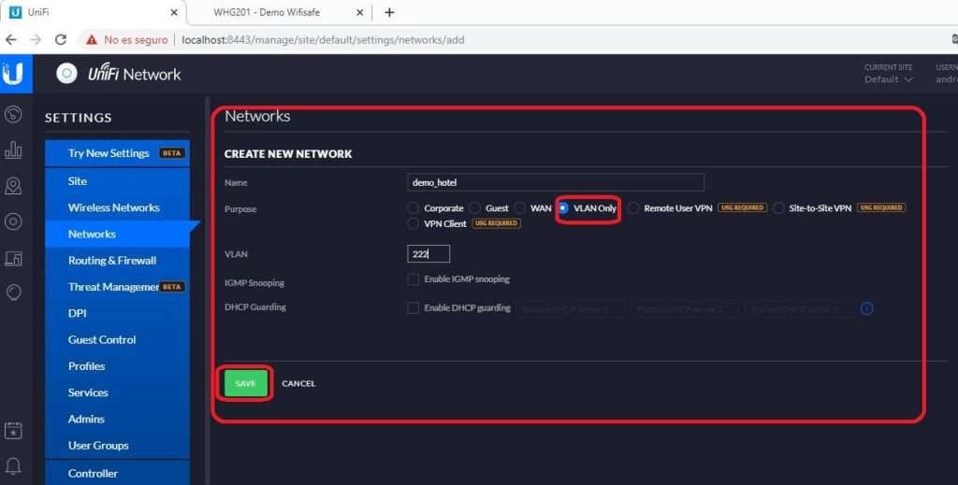Image resolution: width=958 pixels, height=485 pixels.
Task: Click the Ubiquiti logo at top-left
Action: coord(13,74)
